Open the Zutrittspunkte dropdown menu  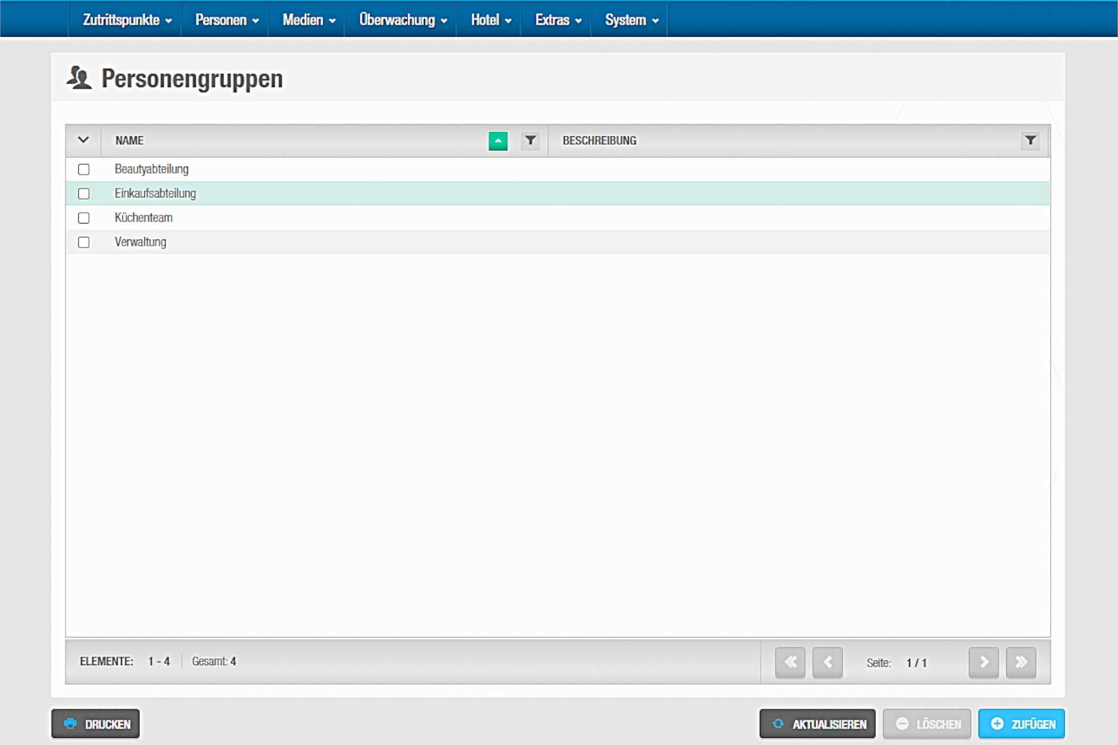pyautogui.click(x=127, y=20)
